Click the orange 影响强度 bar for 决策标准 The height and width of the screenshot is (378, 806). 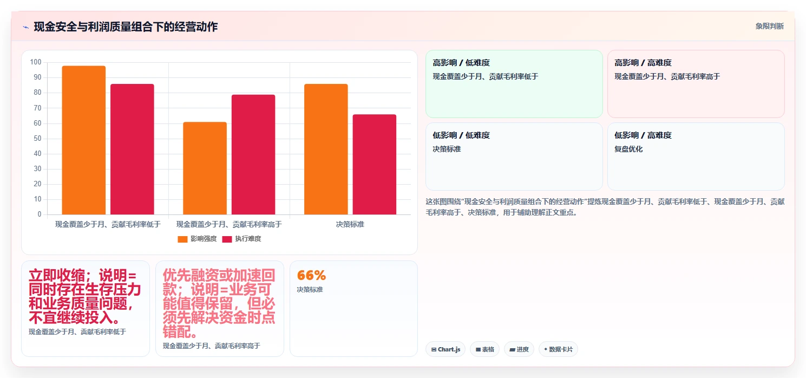(x=326, y=149)
